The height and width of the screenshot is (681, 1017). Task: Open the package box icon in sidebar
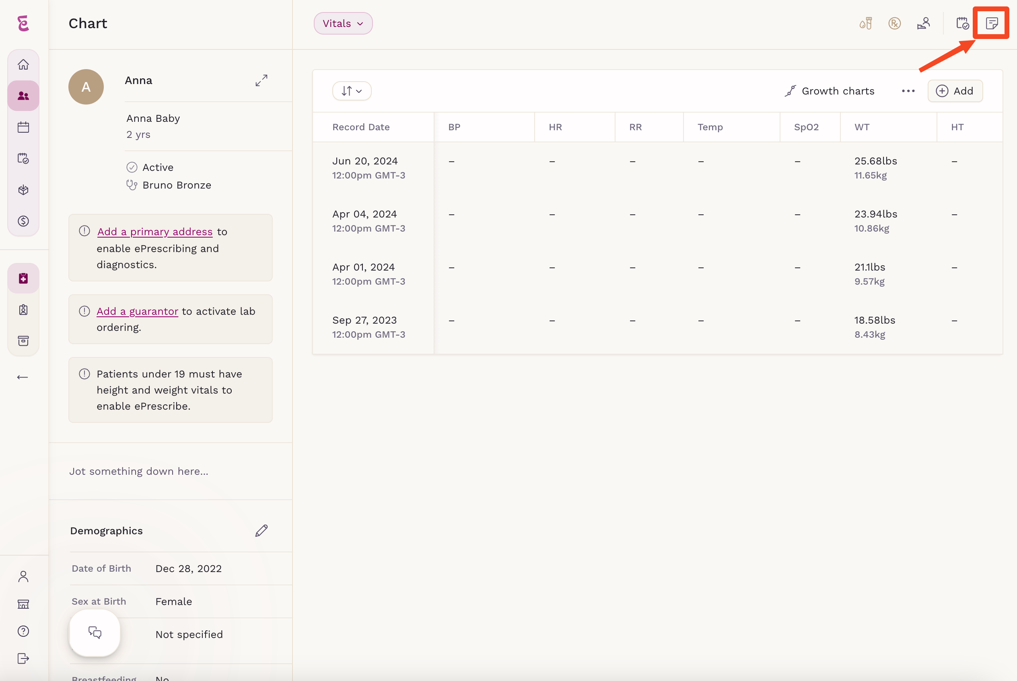click(23, 190)
